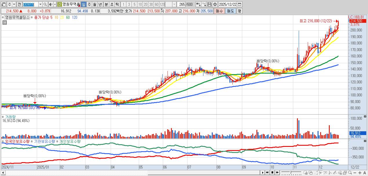The image size is (368, 176).
Task: Click the zigzag analysis tool icon
Action: click(x=331, y=173)
